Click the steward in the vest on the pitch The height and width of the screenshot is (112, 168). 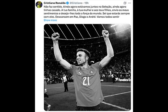pos(66,83)
